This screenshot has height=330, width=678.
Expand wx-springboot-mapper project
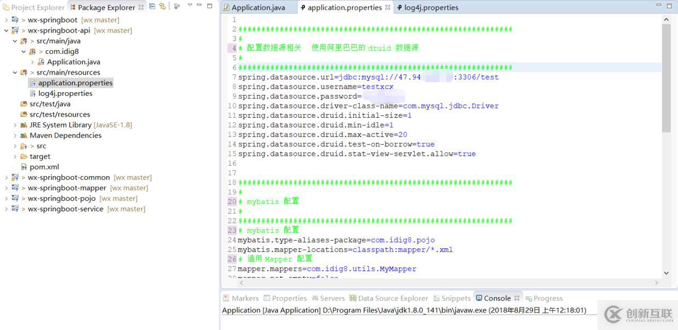coord(6,188)
